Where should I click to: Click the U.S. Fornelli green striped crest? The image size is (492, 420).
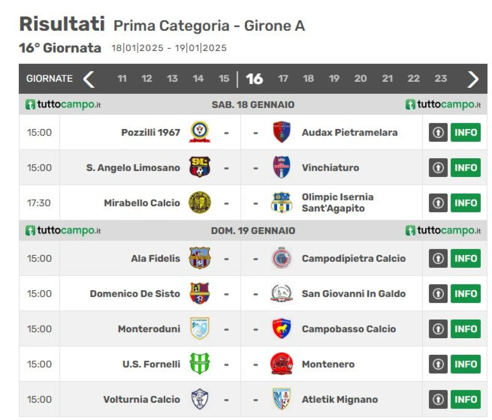[199, 364]
